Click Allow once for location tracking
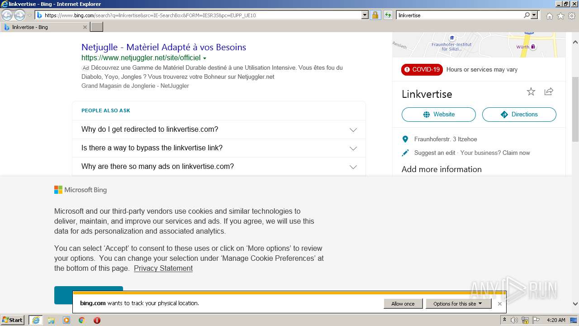The image size is (579, 326). point(403,304)
